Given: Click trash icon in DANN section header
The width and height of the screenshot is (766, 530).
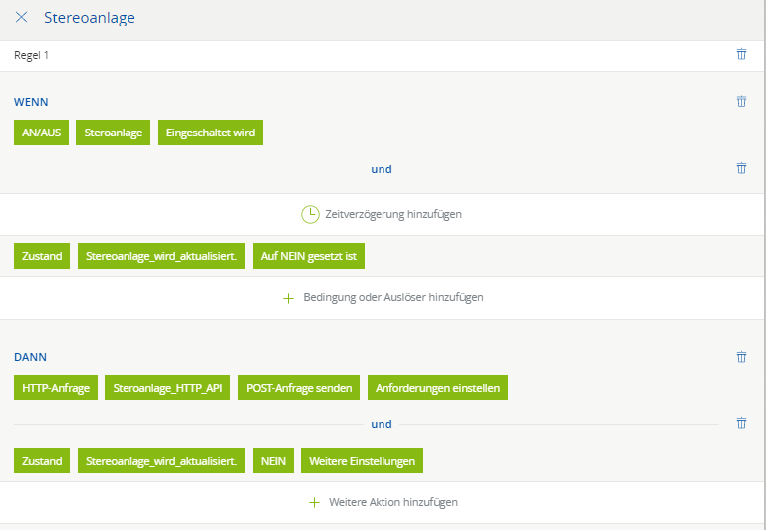Looking at the screenshot, I should point(741,356).
